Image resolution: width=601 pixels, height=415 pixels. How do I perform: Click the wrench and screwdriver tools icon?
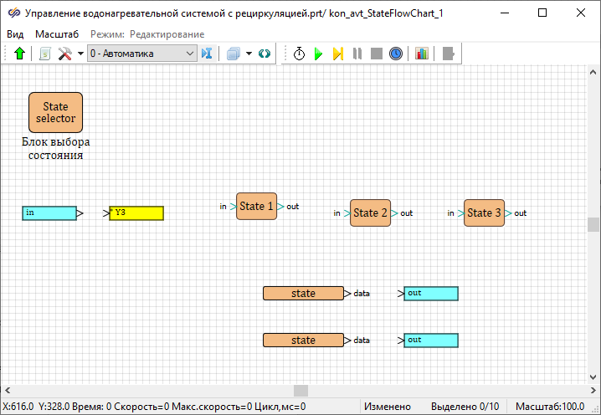pyautogui.click(x=64, y=54)
